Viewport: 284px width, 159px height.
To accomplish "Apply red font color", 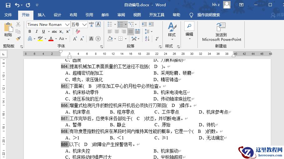I will point(51,39).
